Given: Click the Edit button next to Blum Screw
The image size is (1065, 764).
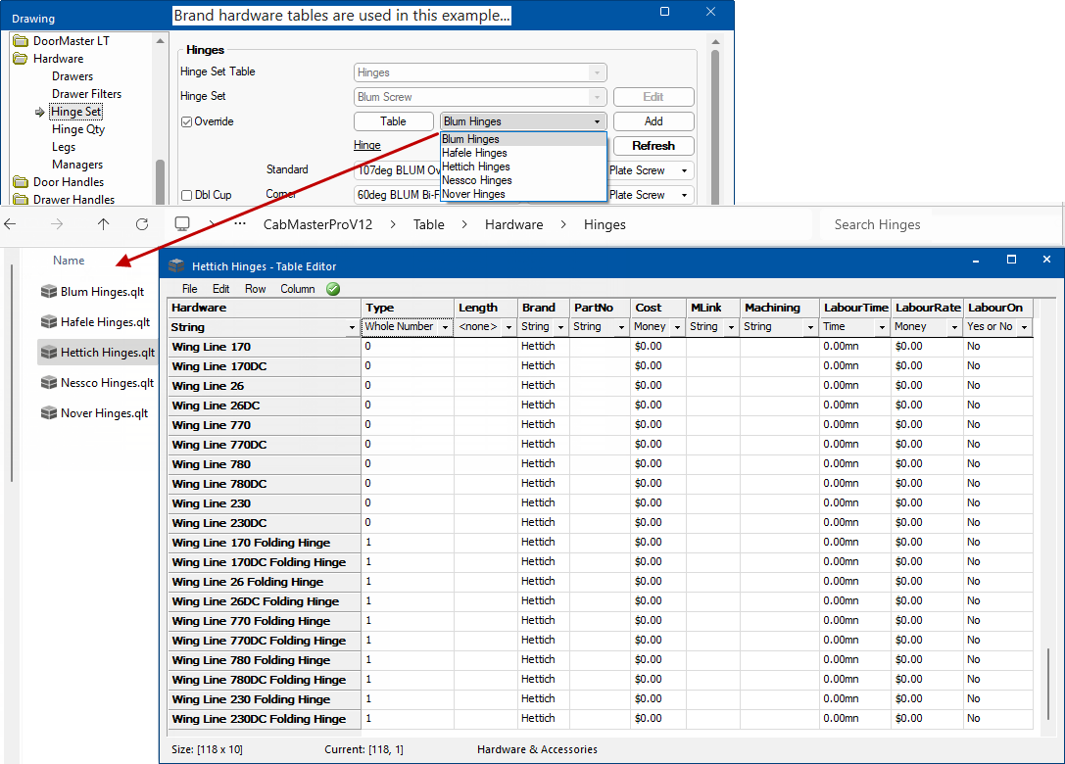Looking at the screenshot, I should point(653,96).
